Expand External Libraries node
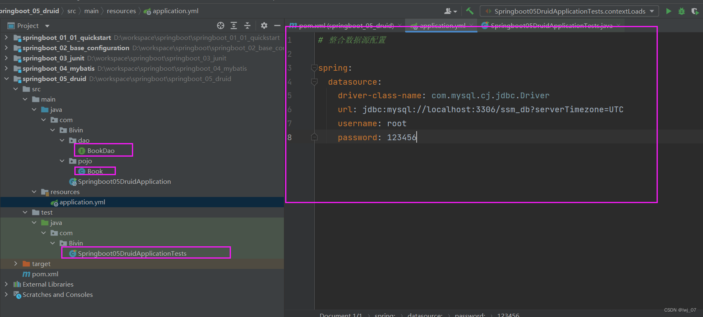The height and width of the screenshot is (317, 703). pos(6,284)
